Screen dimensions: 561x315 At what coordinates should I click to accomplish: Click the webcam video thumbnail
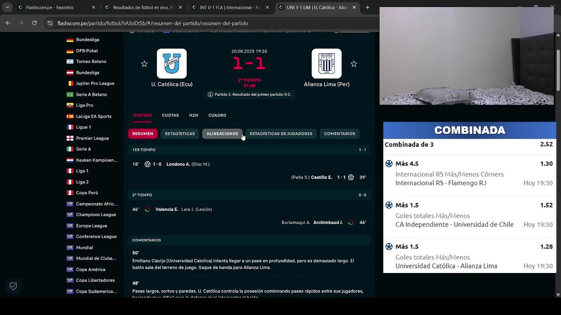[466, 56]
